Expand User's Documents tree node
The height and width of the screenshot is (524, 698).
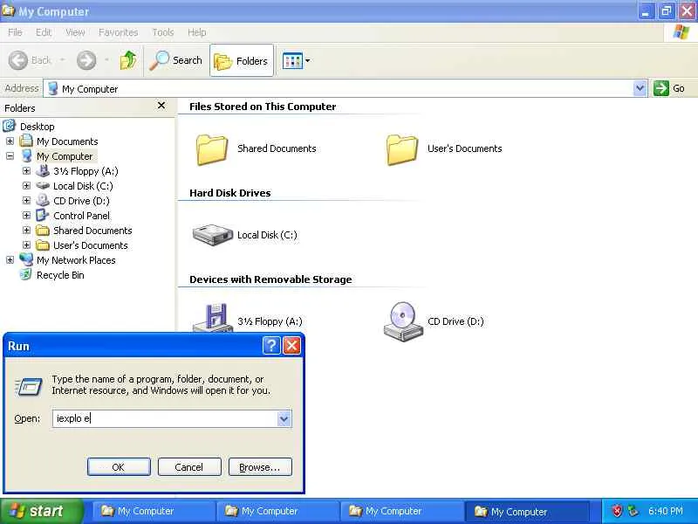pos(26,245)
